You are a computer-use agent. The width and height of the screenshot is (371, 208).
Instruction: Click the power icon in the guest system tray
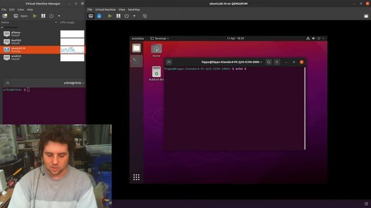pos(319,38)
